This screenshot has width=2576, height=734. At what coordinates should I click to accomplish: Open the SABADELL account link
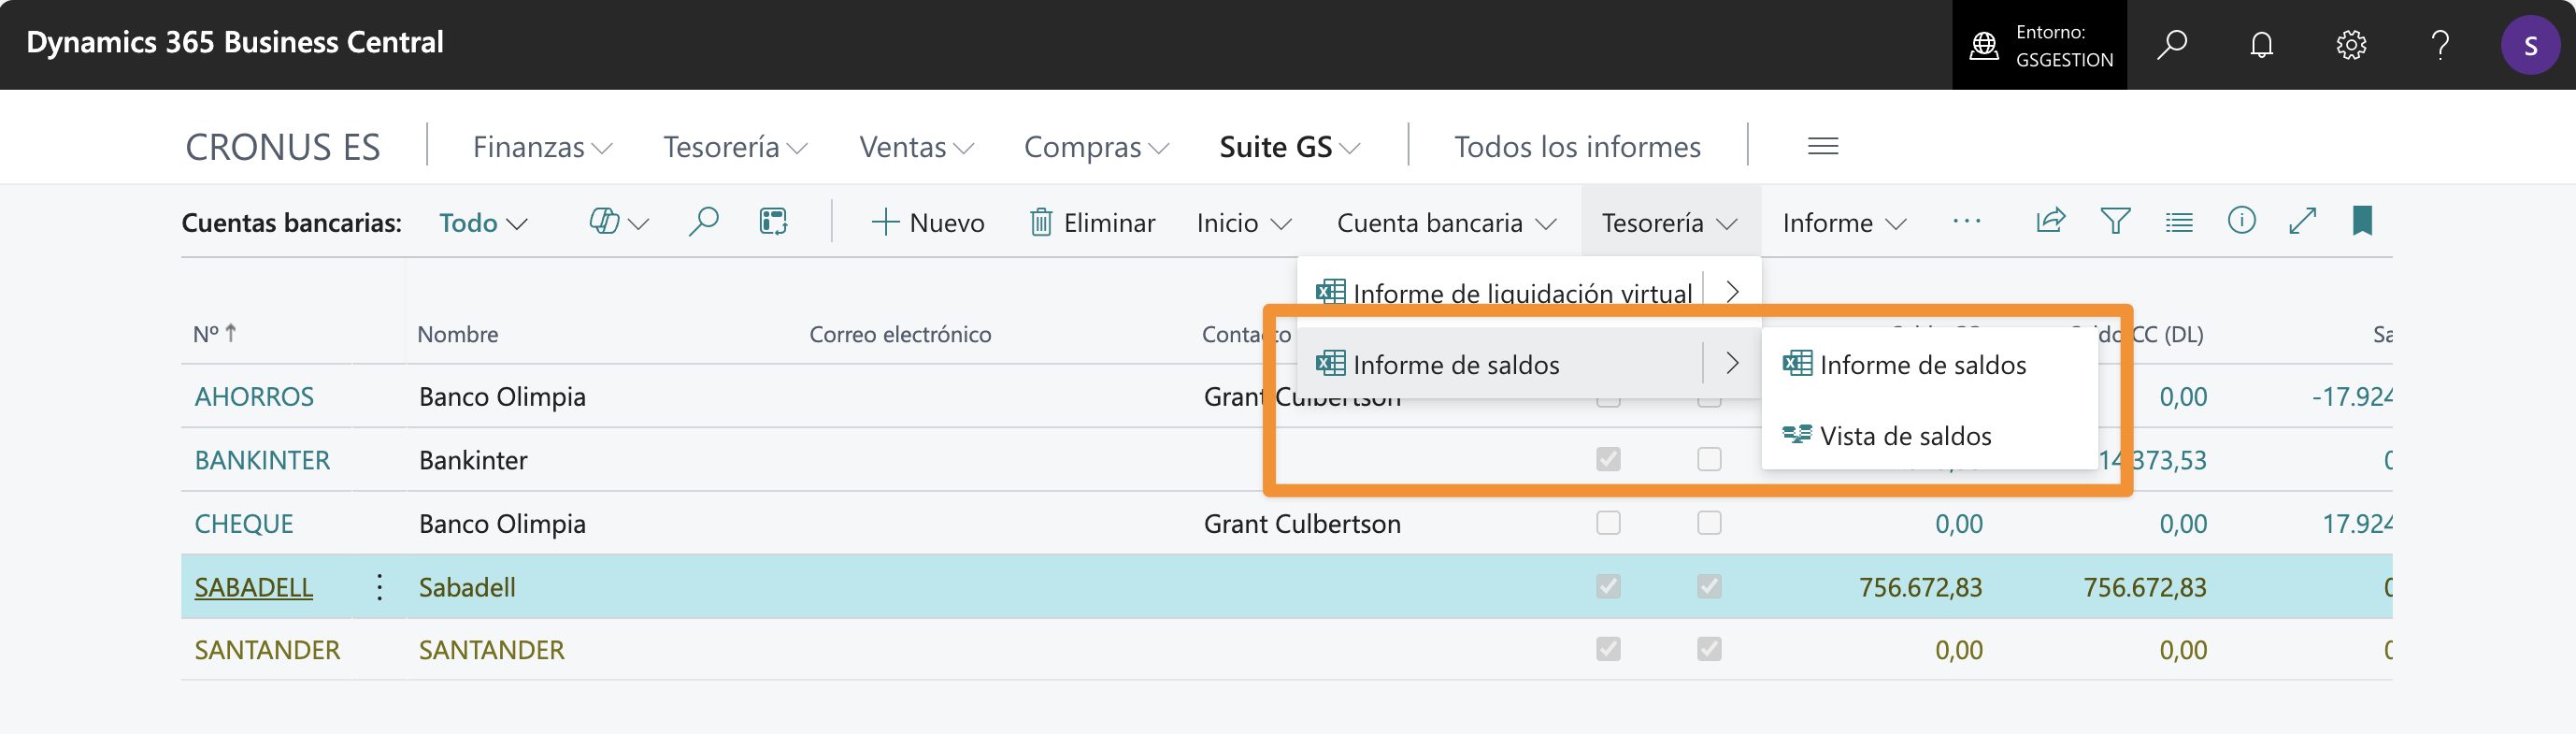pyautogui.click(x=253, y=587)
